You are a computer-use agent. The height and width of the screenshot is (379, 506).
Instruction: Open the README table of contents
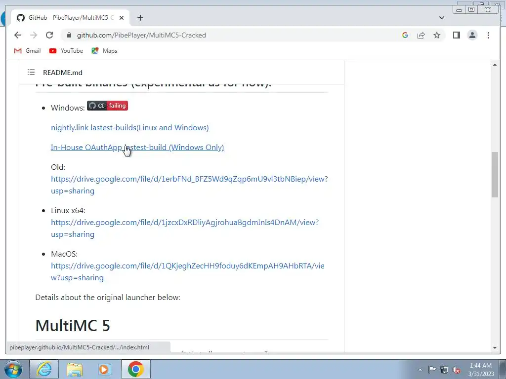tap(31, 72)
